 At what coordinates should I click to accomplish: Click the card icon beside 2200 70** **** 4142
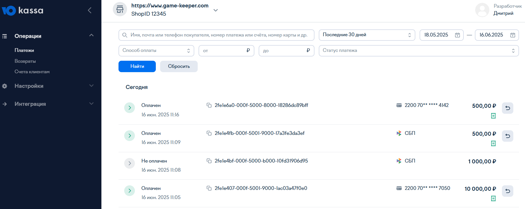pos(399,105)
